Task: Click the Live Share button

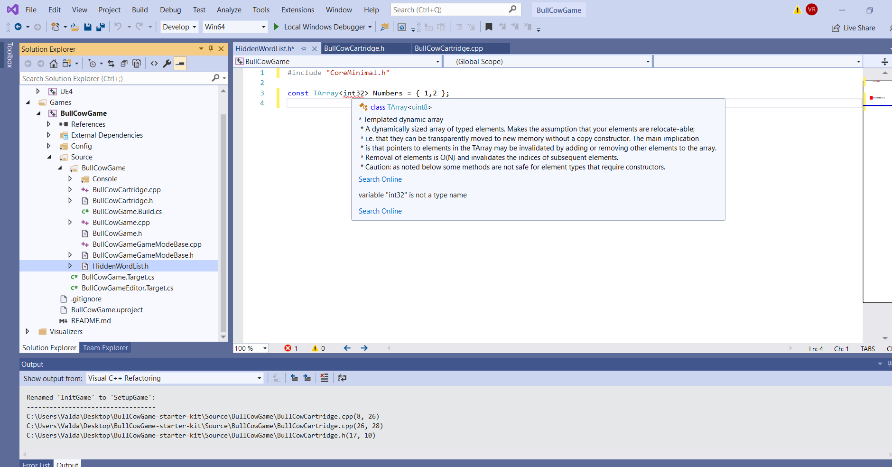Action: pyautogui.click(x=854, y=28)
